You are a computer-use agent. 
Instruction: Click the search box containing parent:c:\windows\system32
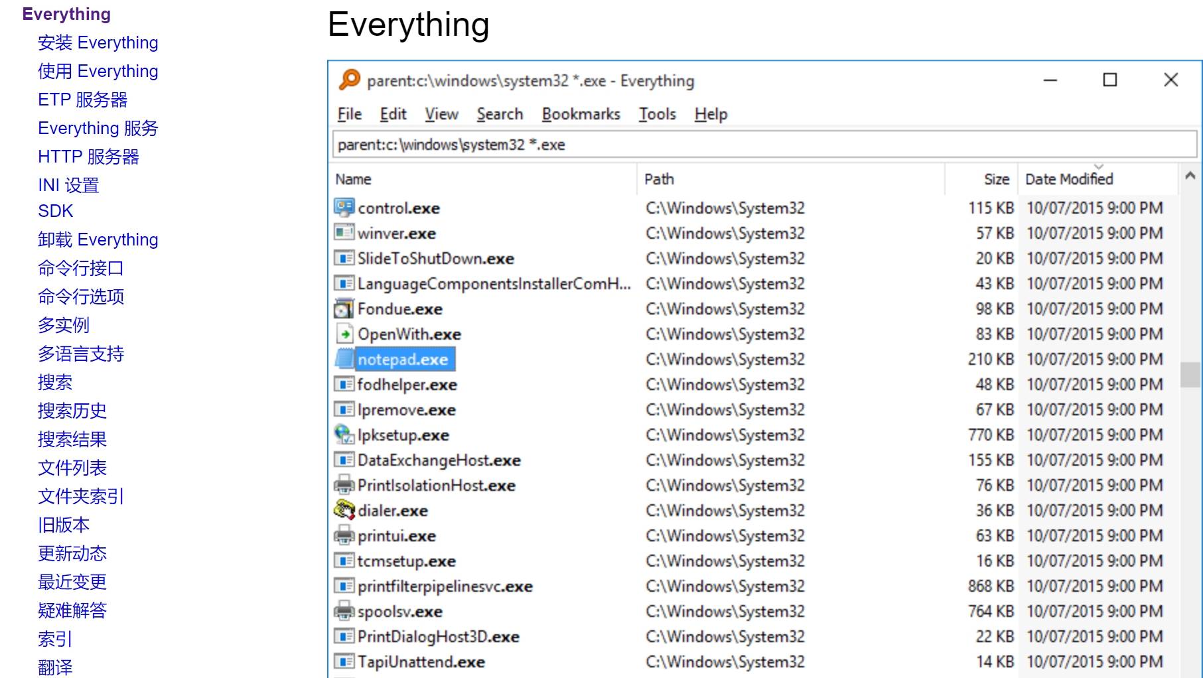(x=764, y=145)
